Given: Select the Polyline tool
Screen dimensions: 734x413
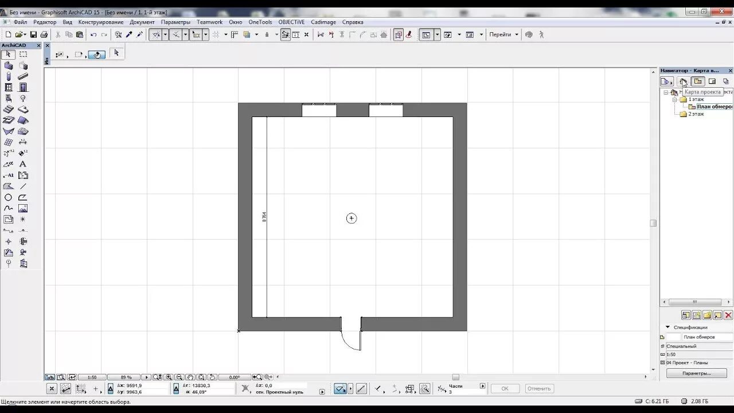Looking at the screenshot, I should click(23, 197).
